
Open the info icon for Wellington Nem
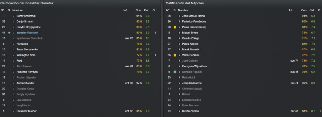[14, 55]
